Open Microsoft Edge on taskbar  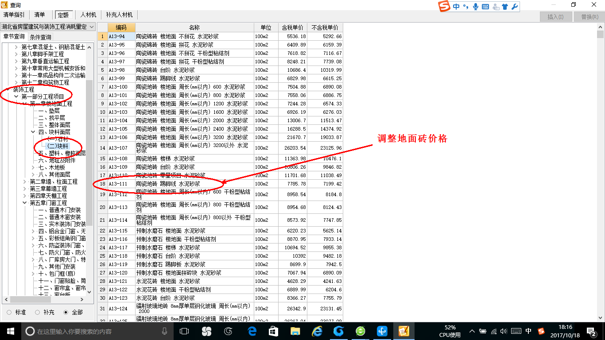click(x=252, y=331)
